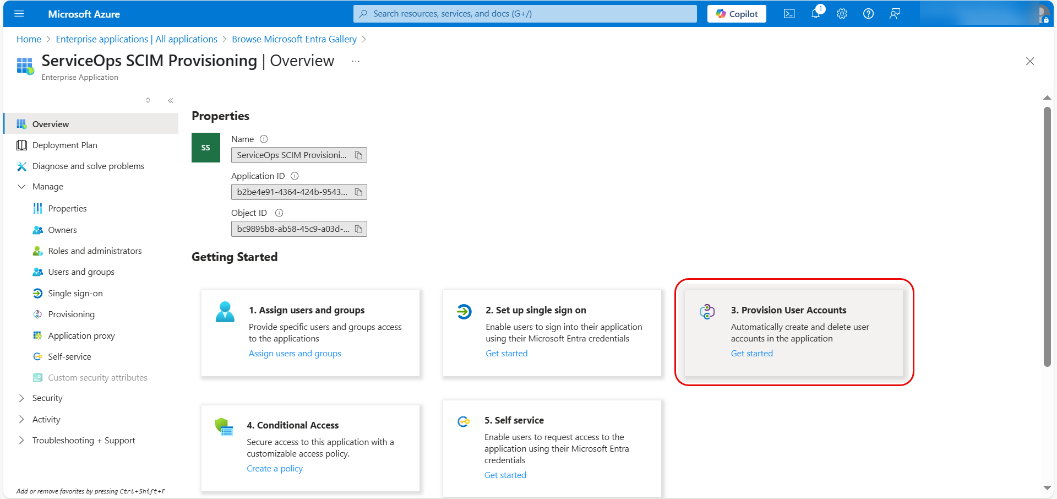Viewport: 1057px width, 499px height.
Task: Open Cloud Shell from the top bar
Action: click(x=789, y=14)
